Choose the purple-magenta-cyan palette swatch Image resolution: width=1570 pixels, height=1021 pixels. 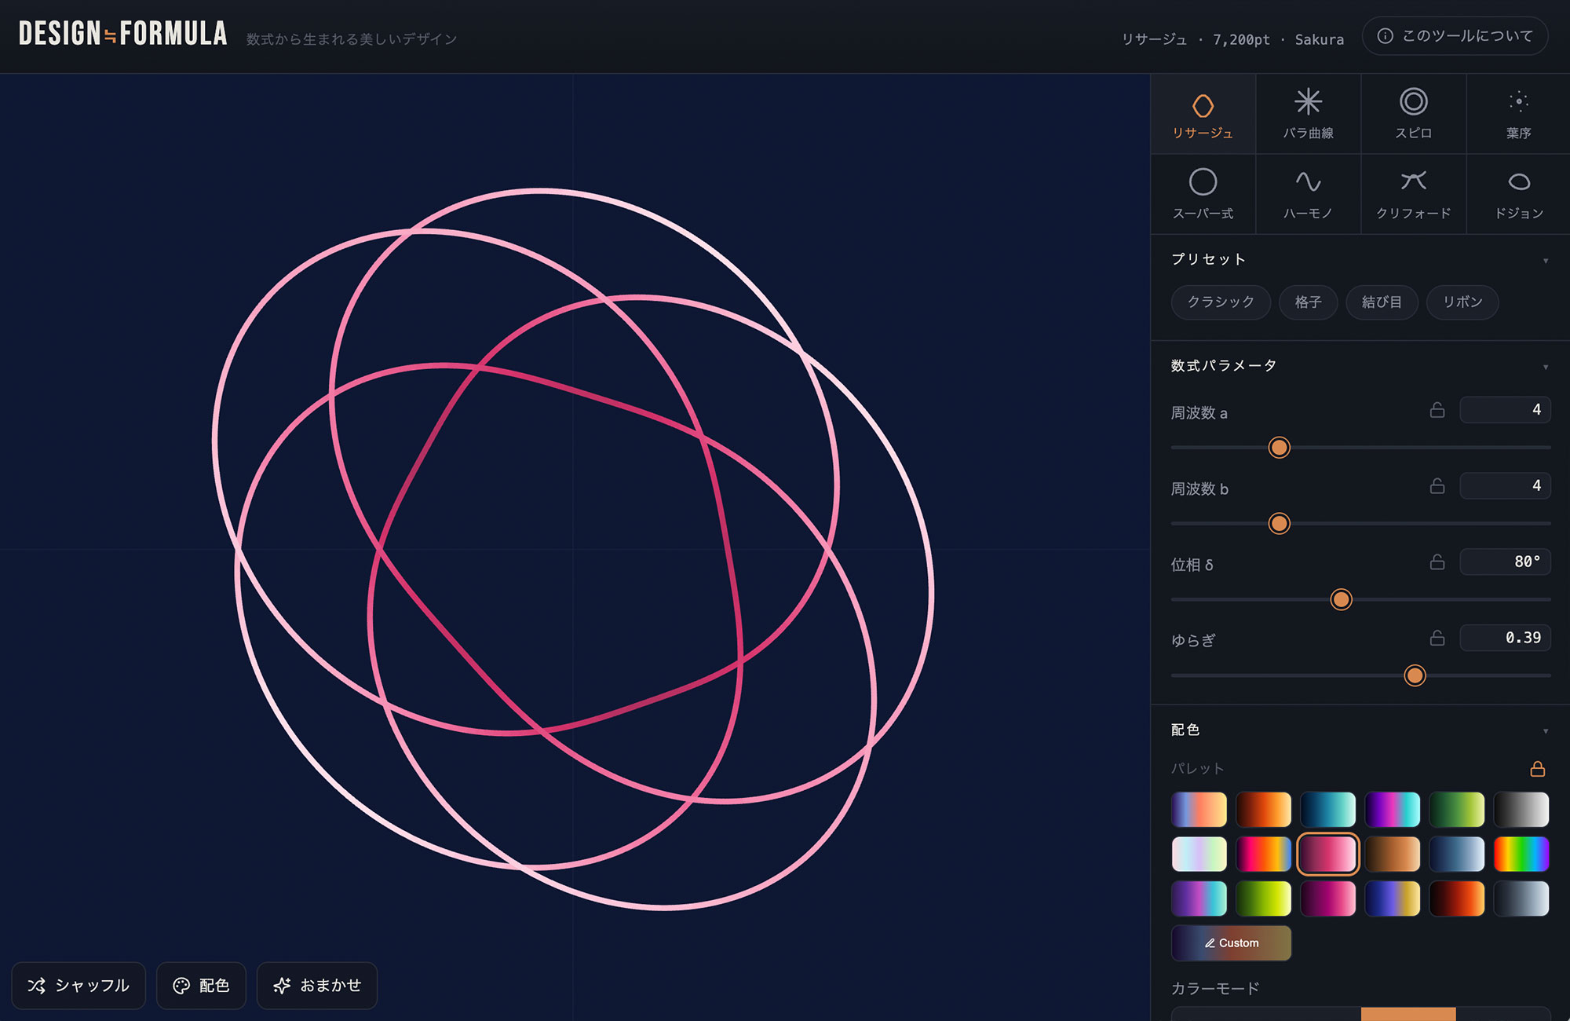(x=1392, y=810)
